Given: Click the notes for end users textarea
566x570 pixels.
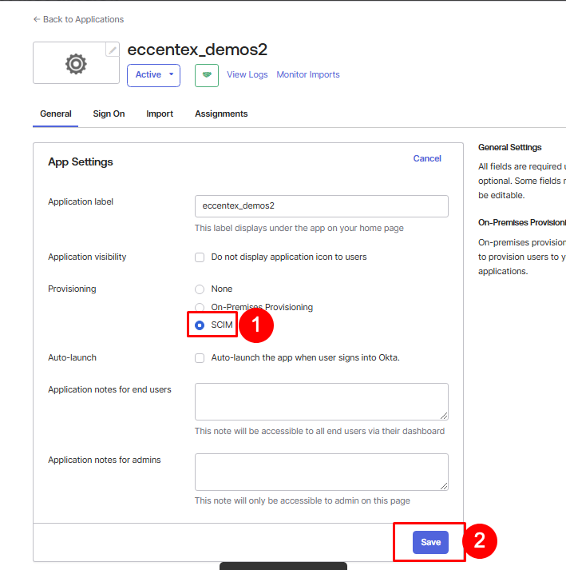Looking at the screenshot, I should (321, 401).
